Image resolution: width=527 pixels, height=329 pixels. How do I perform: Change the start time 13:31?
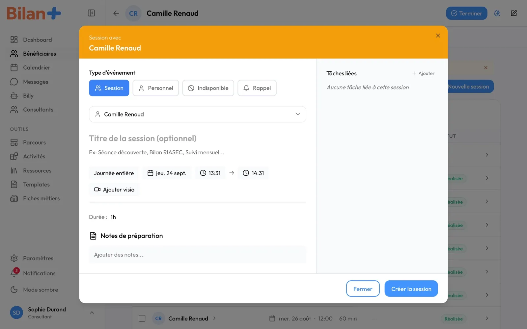(210, 173)
